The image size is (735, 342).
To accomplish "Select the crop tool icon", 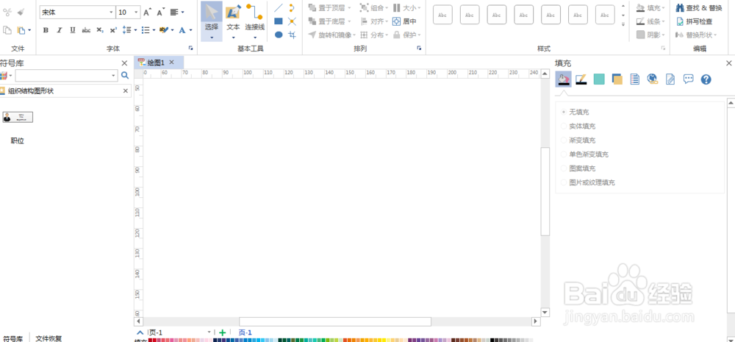I will tap(292, 35).
